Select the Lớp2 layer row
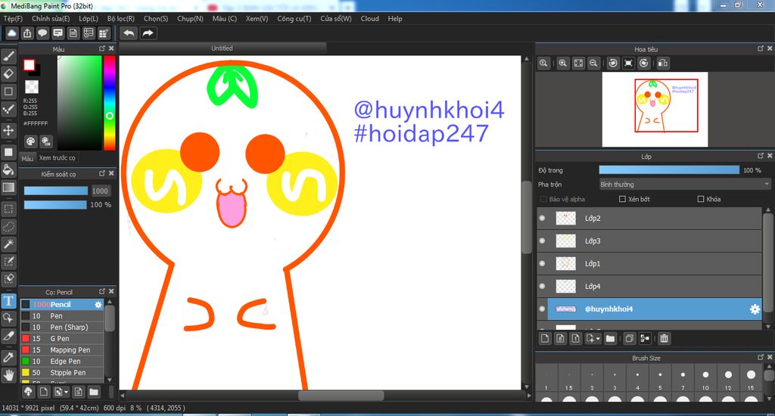775x416 pixels. tap(649, 218)
